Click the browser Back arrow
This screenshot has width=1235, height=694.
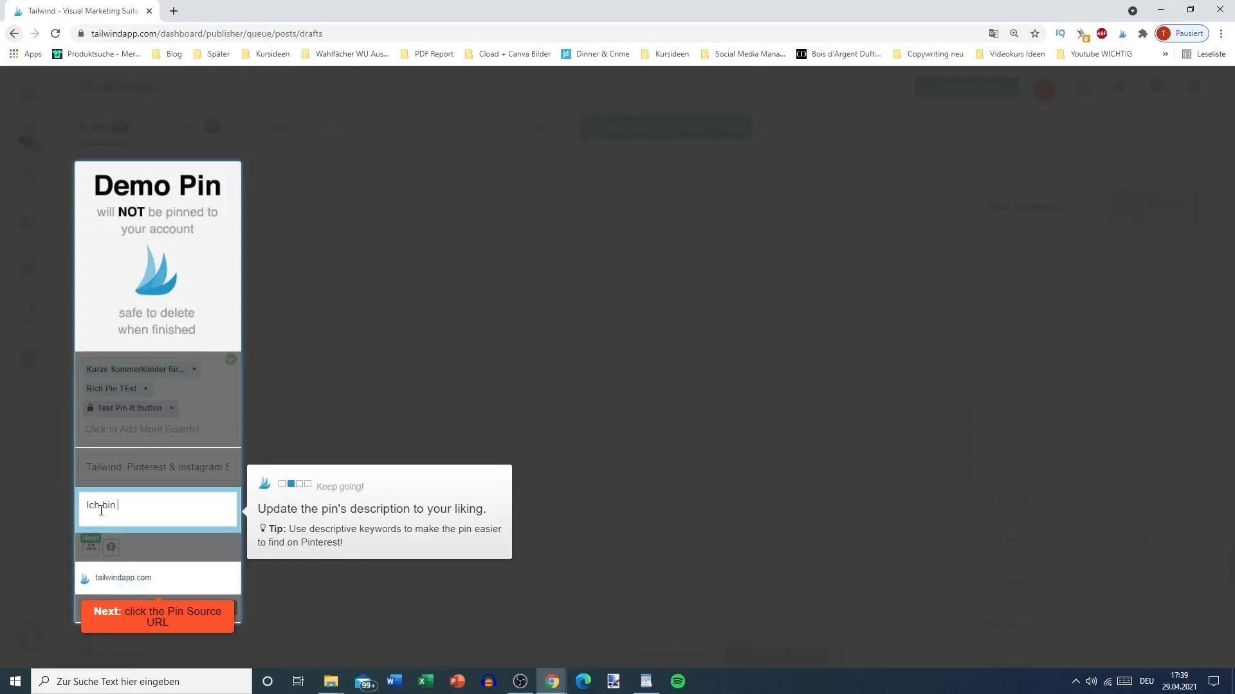pos(14,33)
